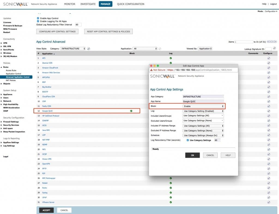Open Schedule Always On dropdown
The width and height of the screenshot is (279, 214).
[x=203, y=135]
